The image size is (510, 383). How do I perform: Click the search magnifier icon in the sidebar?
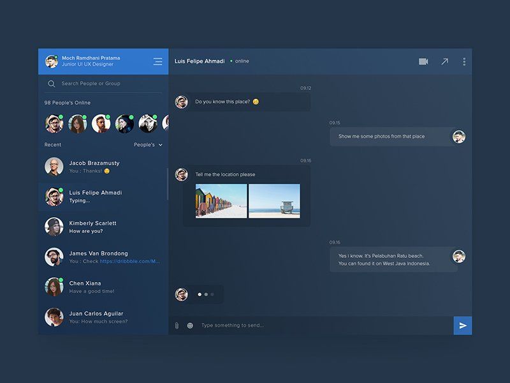click(x=52, y=84)
